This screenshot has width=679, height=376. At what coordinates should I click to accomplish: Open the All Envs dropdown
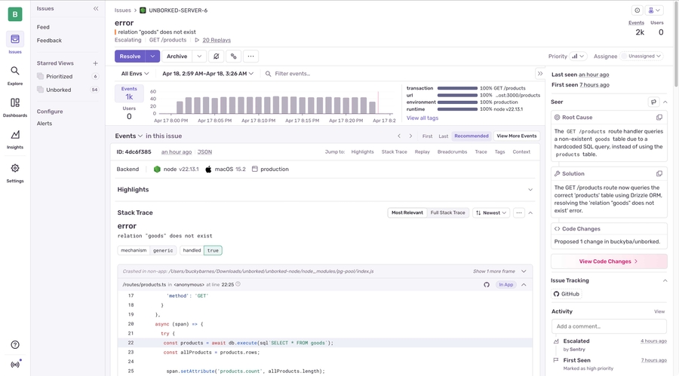click(x=135, y=74)
